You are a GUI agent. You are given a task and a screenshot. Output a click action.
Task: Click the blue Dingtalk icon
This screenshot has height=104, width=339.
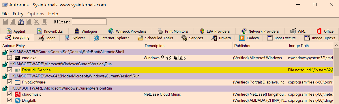pos(17,101)
